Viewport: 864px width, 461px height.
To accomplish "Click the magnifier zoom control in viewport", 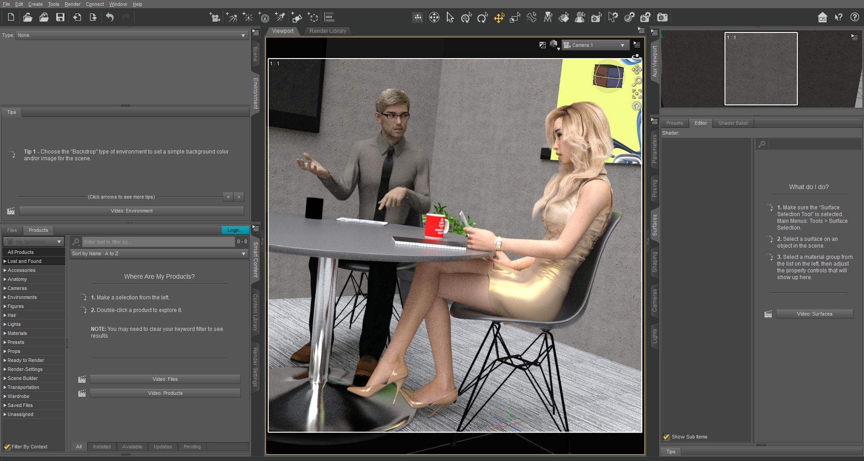I will tap(636, 82).
